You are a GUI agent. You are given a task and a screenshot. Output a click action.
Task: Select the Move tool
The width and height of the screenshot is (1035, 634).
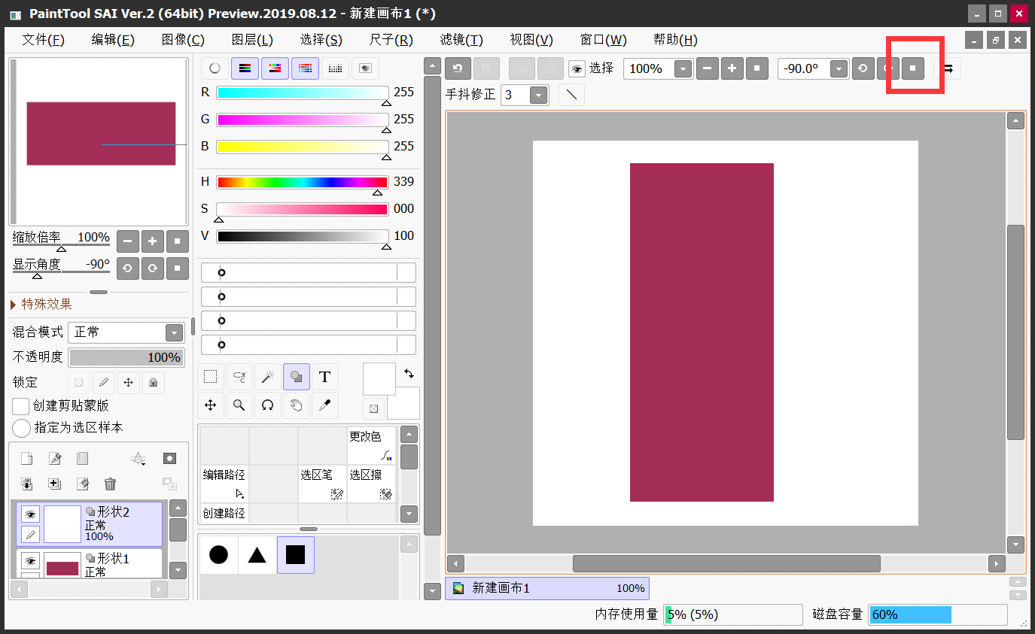coord(211,405)
